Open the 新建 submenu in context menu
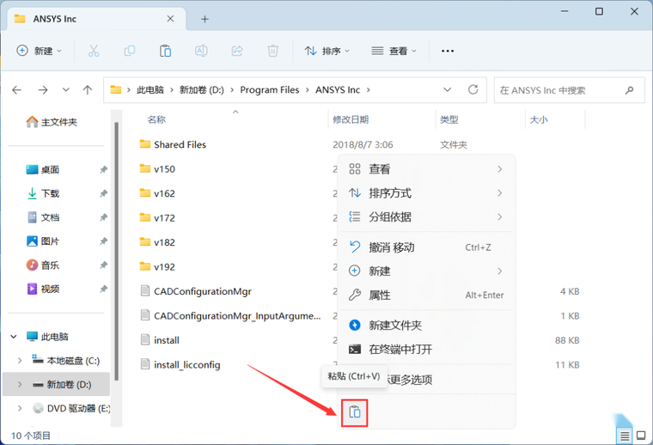 pos(426,271)
